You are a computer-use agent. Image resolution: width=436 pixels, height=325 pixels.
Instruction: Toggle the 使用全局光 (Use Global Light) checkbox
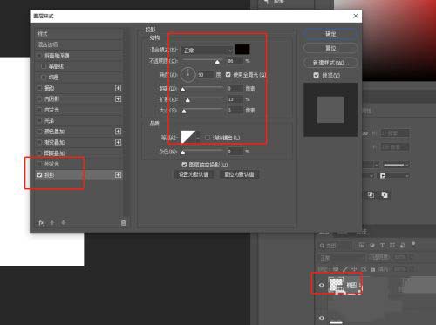[x=228, y=75]
